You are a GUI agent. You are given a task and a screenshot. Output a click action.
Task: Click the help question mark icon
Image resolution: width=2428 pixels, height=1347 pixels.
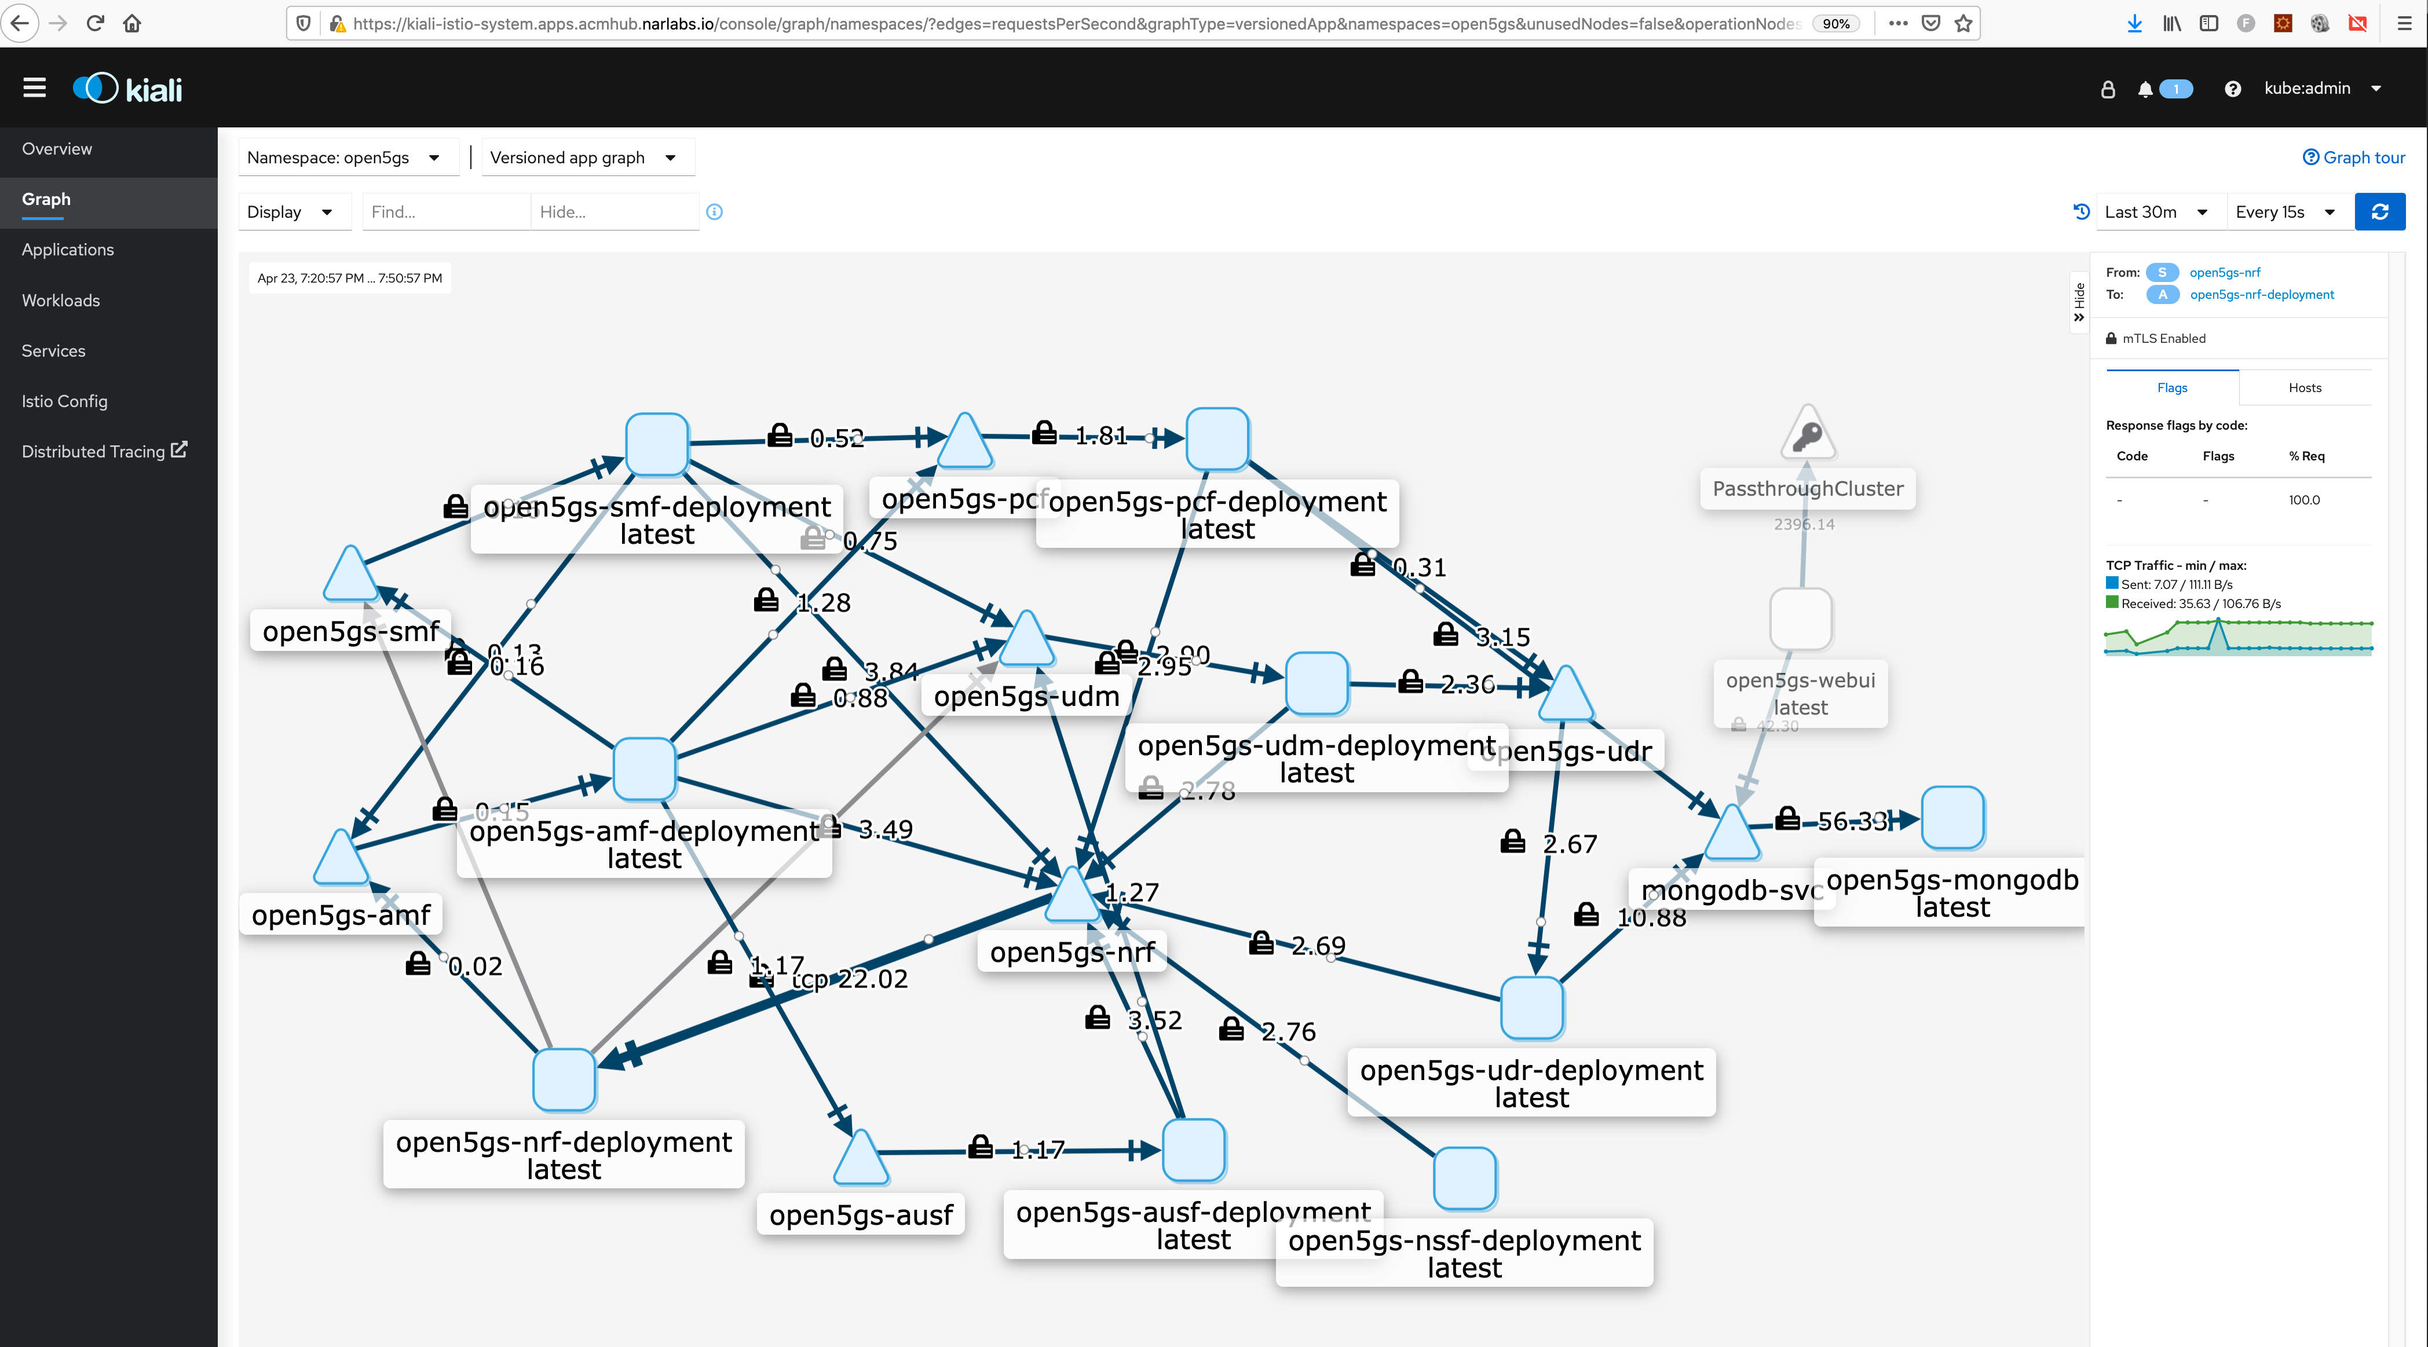point(2232,89)
